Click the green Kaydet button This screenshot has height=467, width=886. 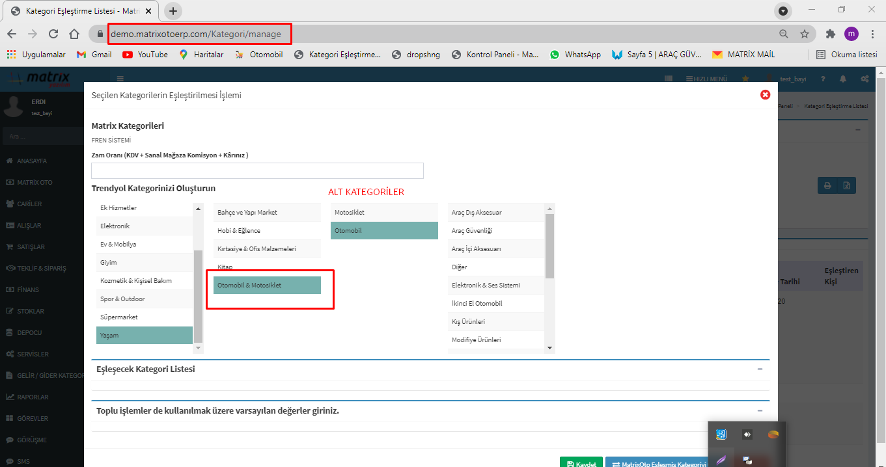click(x=581, y=463)
